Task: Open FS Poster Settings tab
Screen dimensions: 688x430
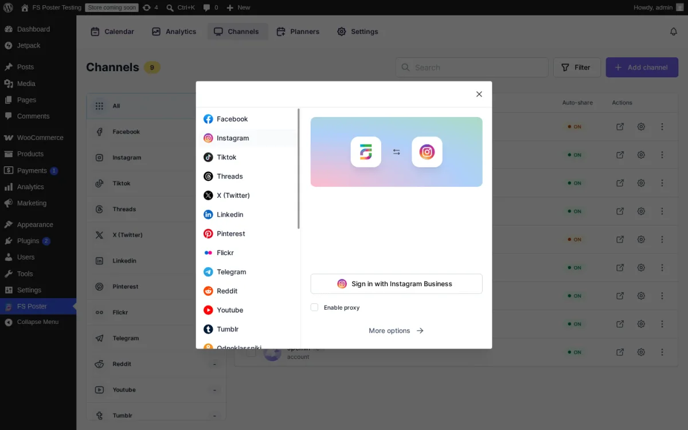Action: [357, 32]
